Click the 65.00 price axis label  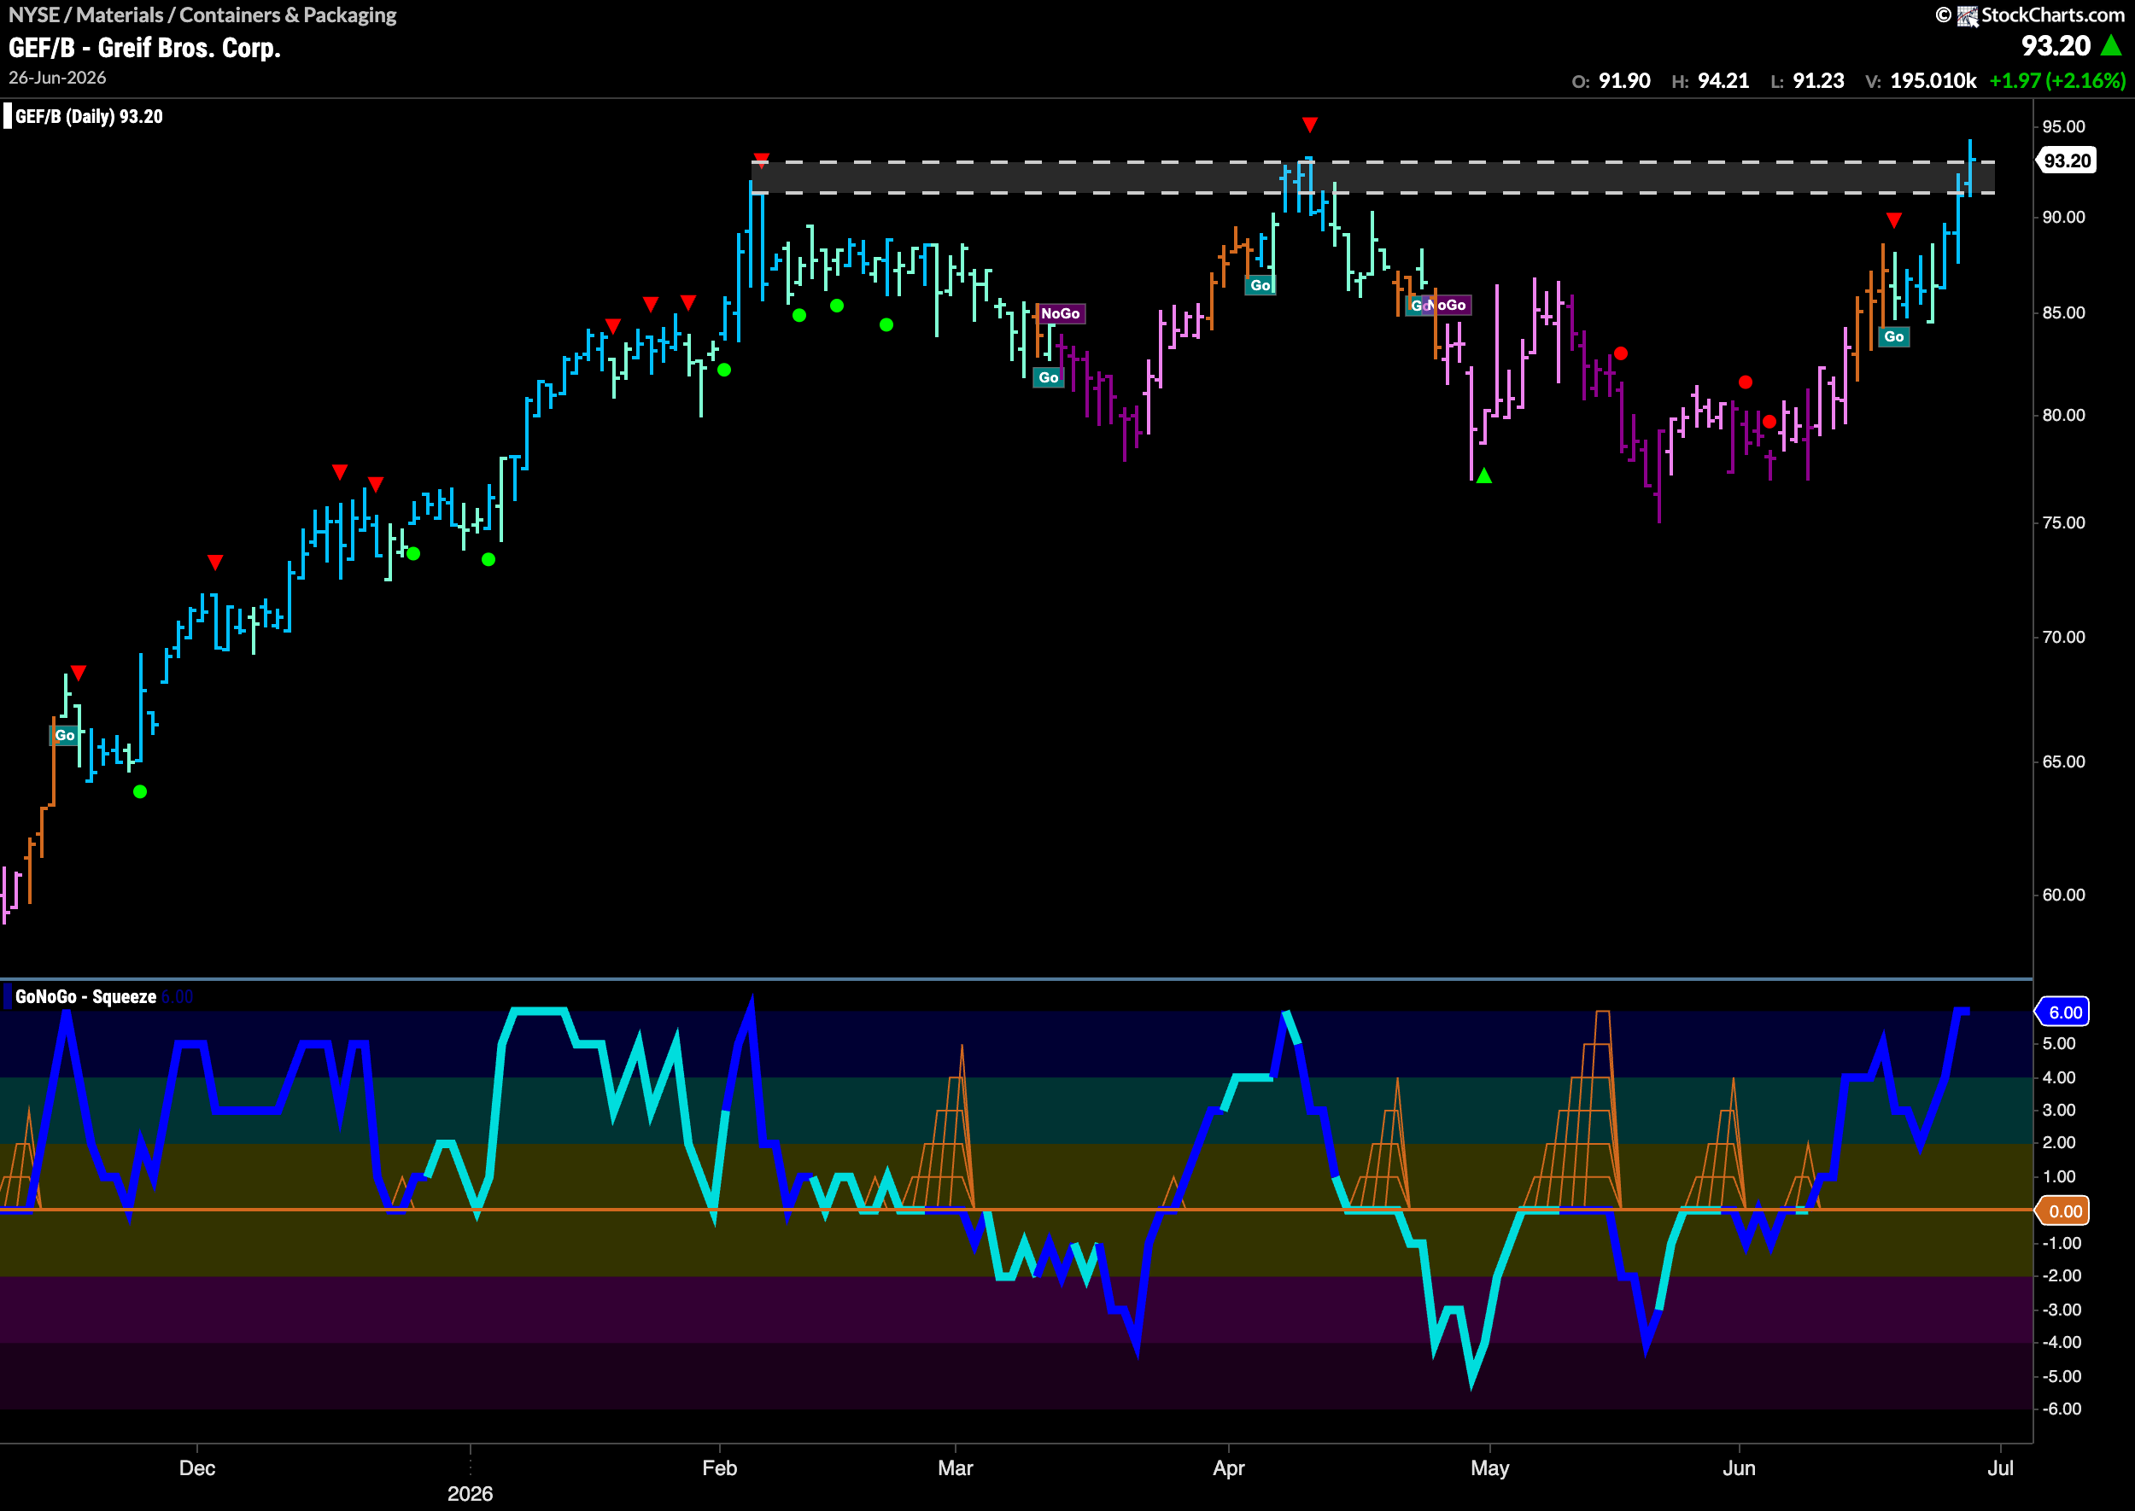pyautogui.click(x=2063, y=762)
